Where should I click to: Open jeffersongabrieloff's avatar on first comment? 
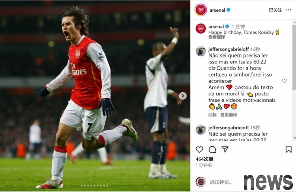[x=200, y=51]
